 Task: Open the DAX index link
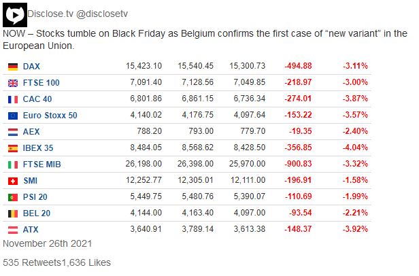click(x=31, y=66)
